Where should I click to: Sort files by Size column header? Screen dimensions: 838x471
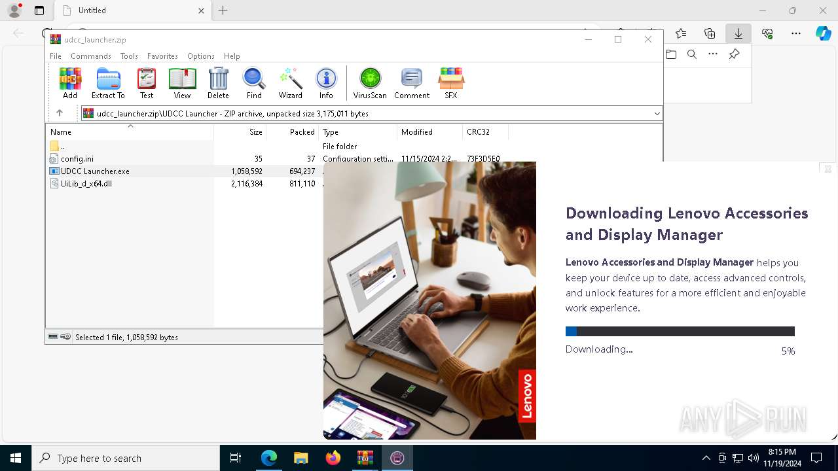click(x=240, y=132)
